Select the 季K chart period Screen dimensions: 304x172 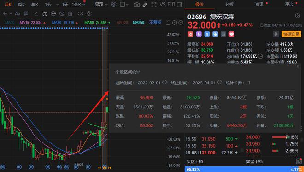21,5
